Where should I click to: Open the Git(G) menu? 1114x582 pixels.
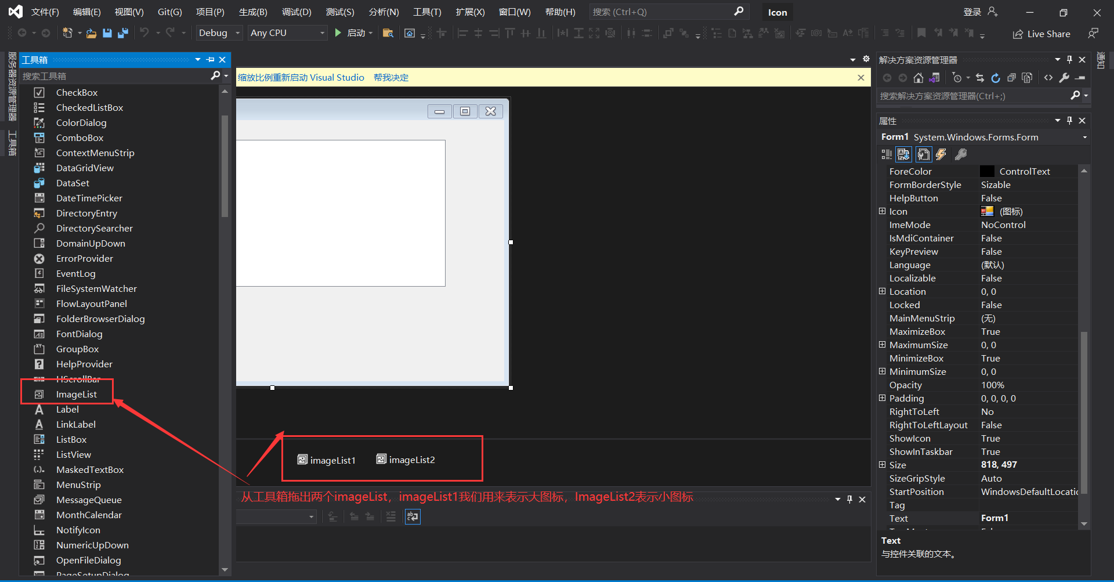coord(170,12)
